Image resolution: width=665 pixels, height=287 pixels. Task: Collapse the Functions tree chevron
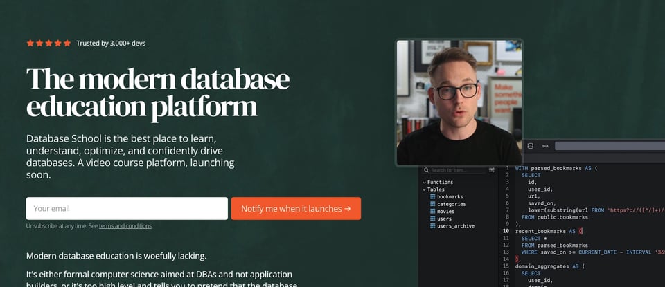click(x=424, y=183)
